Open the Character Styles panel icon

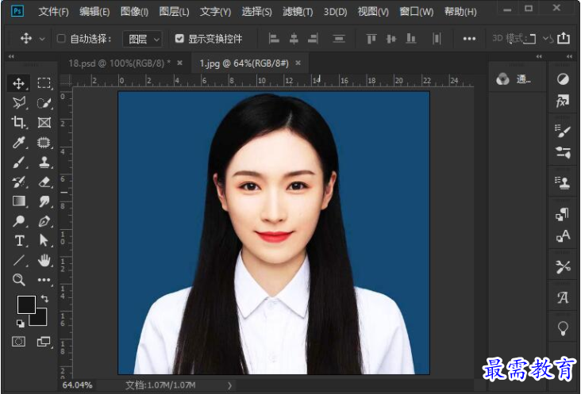[x=563, y=235]
